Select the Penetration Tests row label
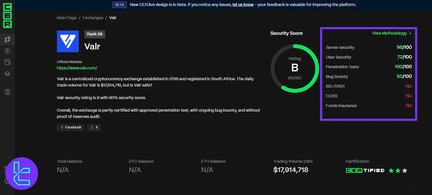Viewport: 432px width, 195px height. [342, 67]
